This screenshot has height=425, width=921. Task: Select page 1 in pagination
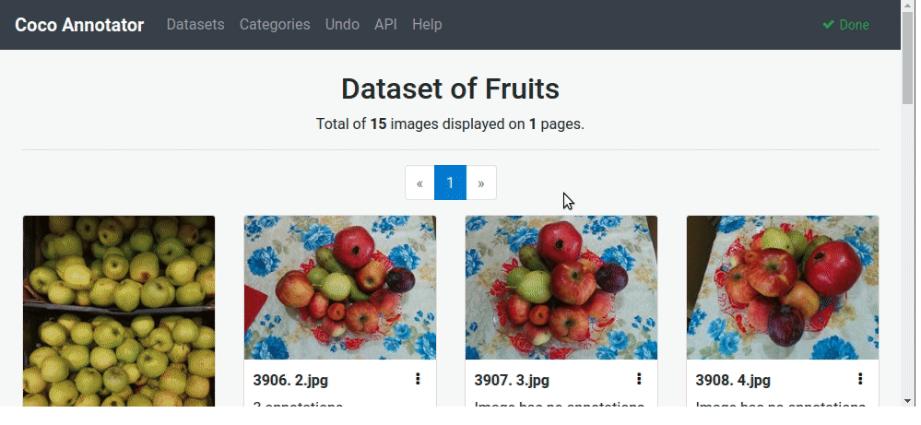coord(450,183)
